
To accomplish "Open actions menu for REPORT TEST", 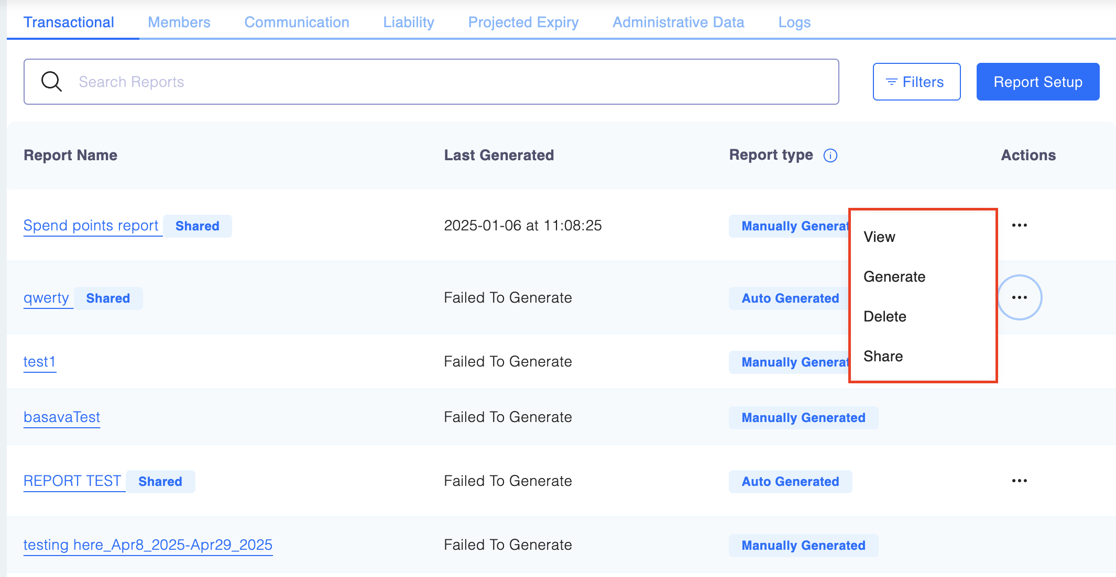I will [x=1019, y=481].
